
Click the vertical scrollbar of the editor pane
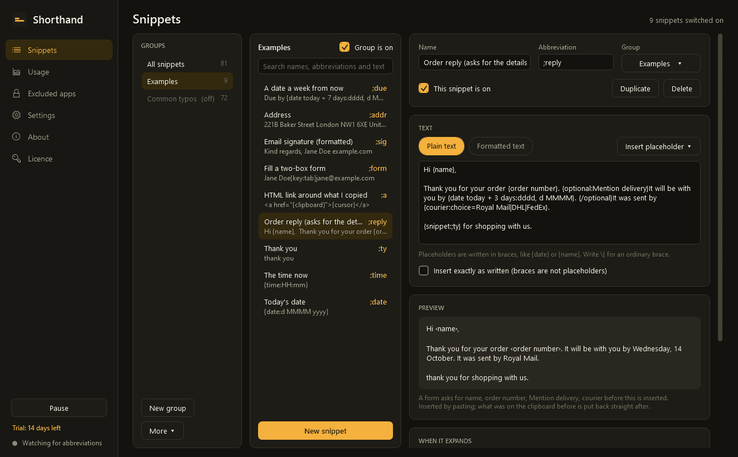(720, 188)
